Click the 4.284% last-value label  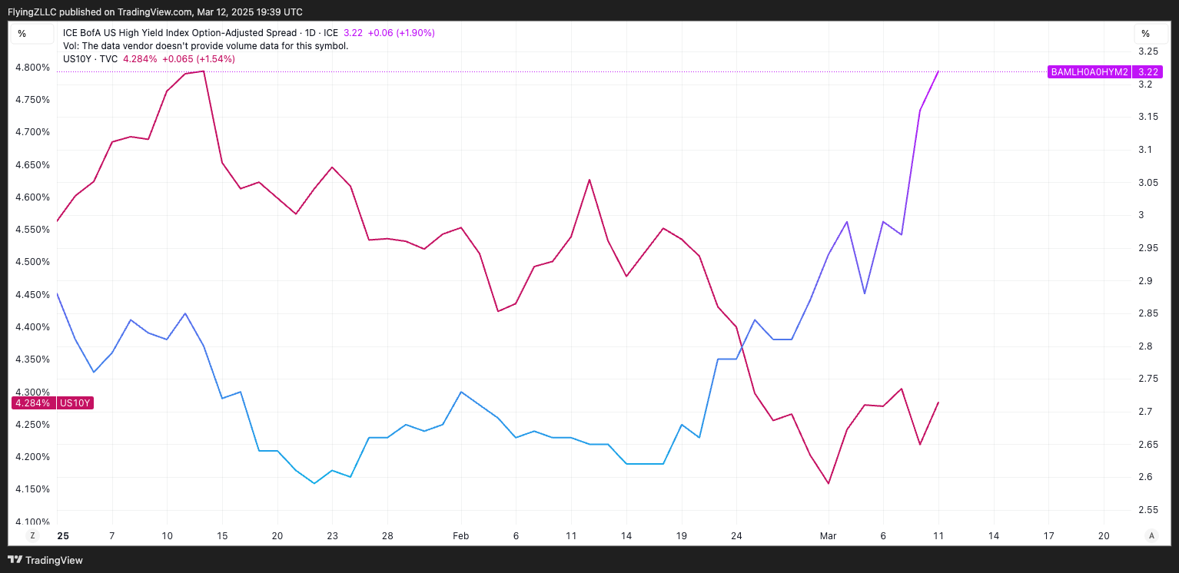click(x=32, y=403)
